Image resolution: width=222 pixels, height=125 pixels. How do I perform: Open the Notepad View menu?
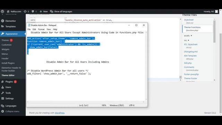click(49, 29)
